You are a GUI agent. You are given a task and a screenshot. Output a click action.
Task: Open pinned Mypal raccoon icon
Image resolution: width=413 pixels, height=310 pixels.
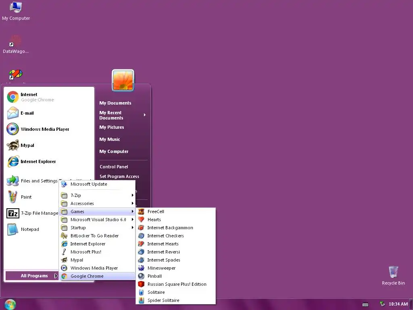13,145
